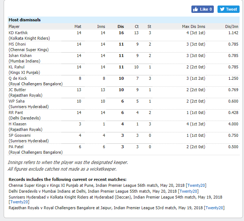The image size is (244, 221).
Task: Click SP Goswami's 0.750 Dis/Inn value
Action: coord(233,135)
